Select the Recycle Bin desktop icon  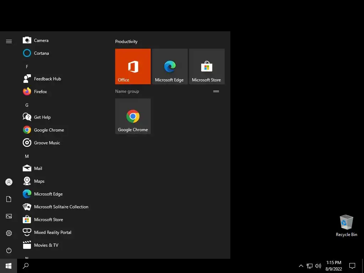[346, 226]
